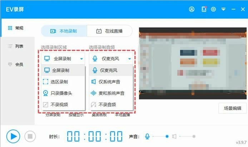Minimize the EV录屏 window
This screenshot has width=248, height=147.
[233, 9]
